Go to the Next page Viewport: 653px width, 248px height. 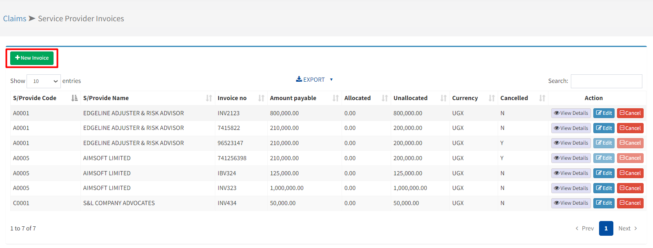627,228
